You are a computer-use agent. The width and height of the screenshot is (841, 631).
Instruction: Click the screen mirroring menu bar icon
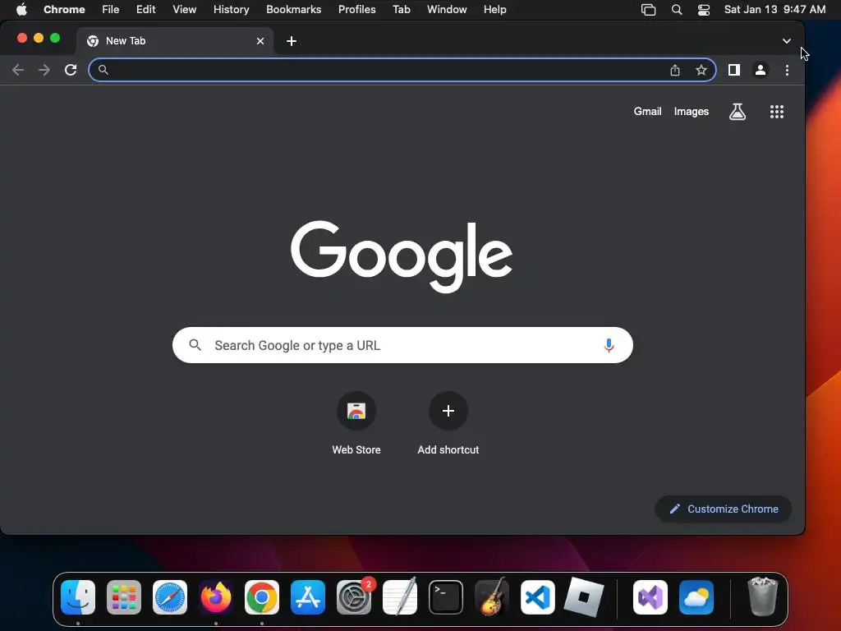tap(649, 10)
